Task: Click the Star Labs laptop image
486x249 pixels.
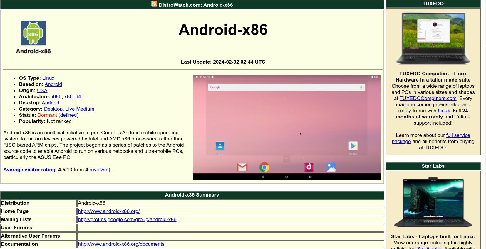Action: coord(433,202)
